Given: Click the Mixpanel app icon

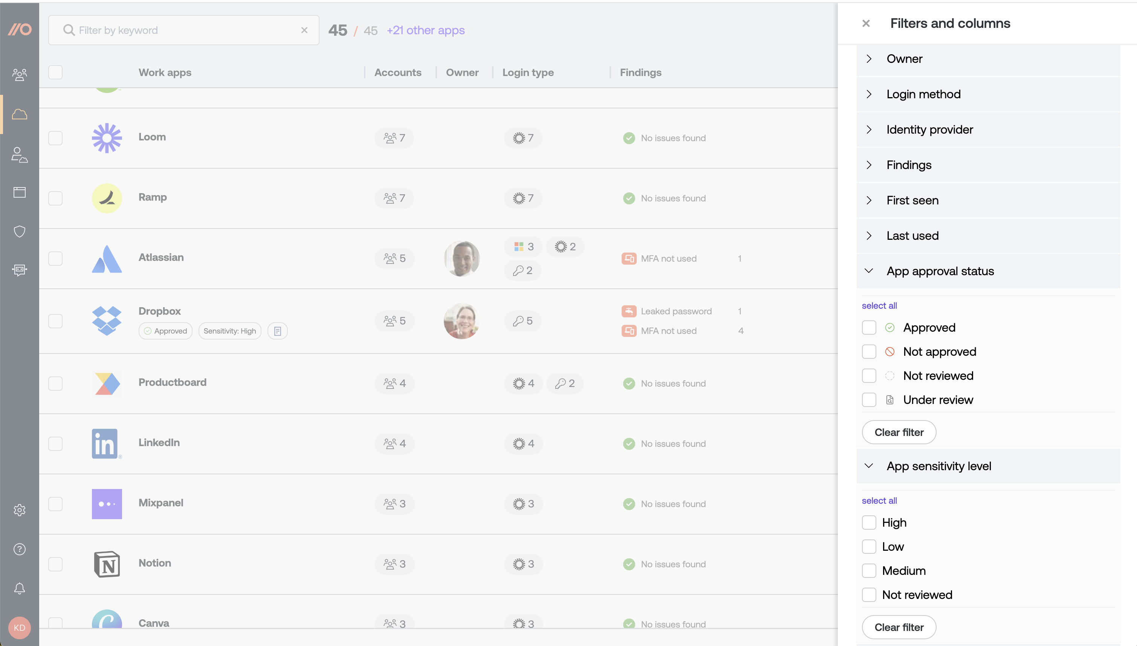Looking at the screenshot, I should [106, 503].
